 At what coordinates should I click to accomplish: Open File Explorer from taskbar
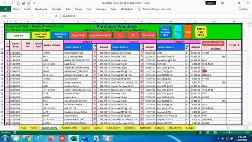coord(16,138)
